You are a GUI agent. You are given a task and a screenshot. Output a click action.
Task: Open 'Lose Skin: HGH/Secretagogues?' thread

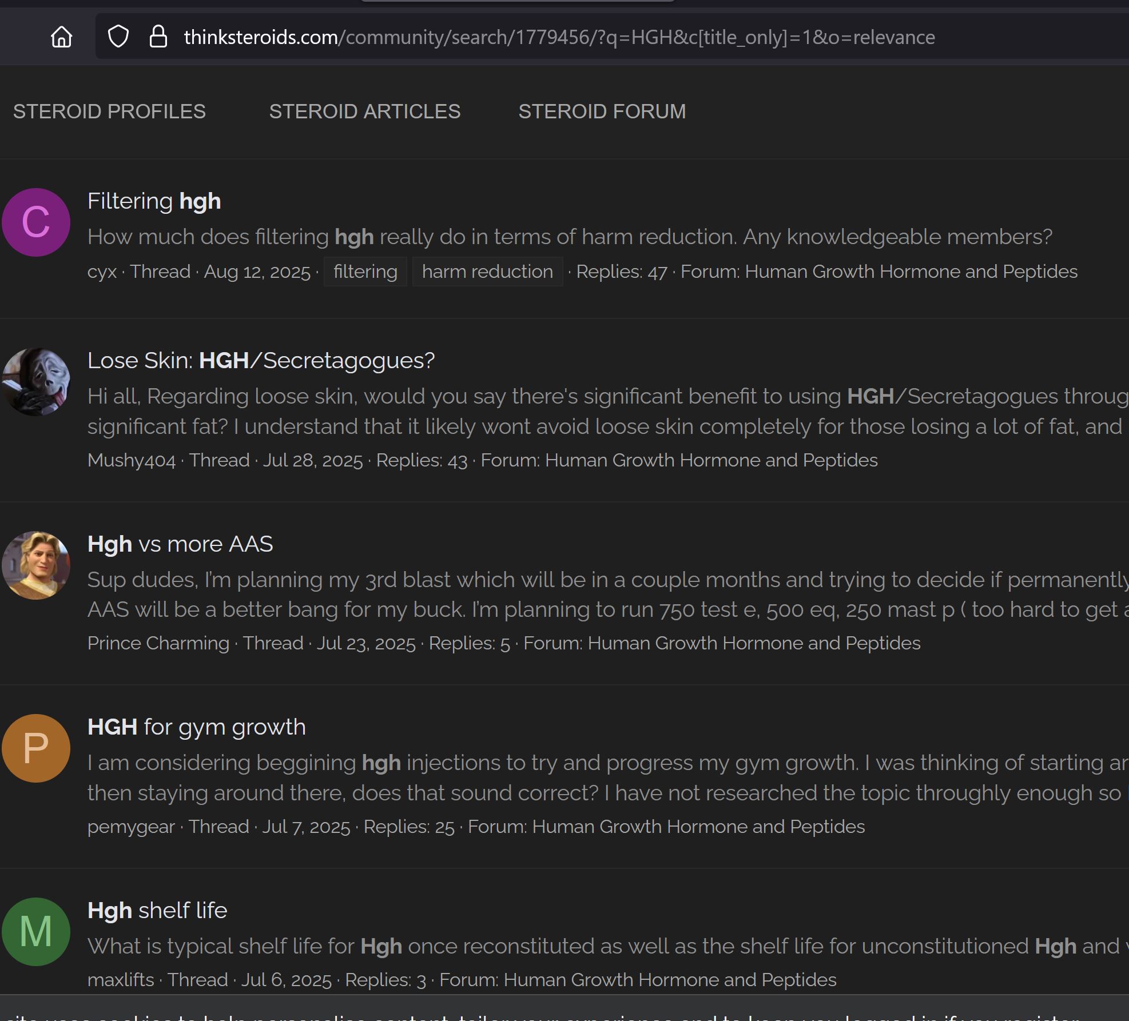[x=261, y=361]
